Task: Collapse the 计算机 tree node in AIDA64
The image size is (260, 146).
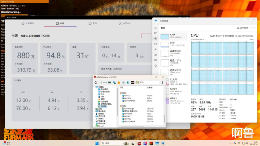Action: (x=94, y=87)
